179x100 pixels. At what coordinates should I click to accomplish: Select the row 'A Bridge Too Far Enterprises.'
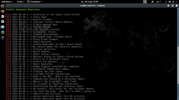pyautogui.click(x=38, y=74)
